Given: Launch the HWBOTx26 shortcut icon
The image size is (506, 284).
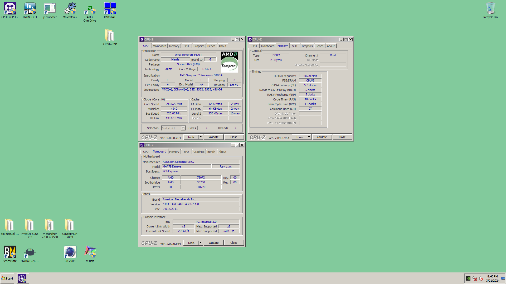Looking at the screenshot, I should (30, 254).
